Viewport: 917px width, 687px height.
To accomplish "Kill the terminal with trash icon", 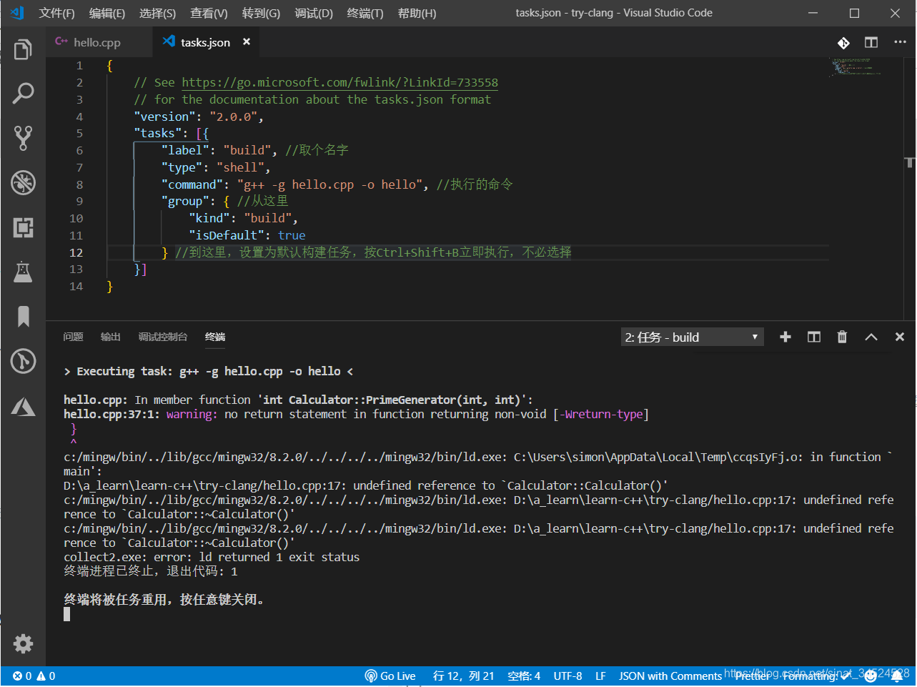I will [x=842, y=337].
